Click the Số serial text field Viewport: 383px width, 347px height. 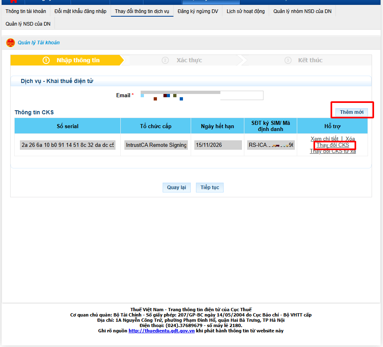coord(67,145)
